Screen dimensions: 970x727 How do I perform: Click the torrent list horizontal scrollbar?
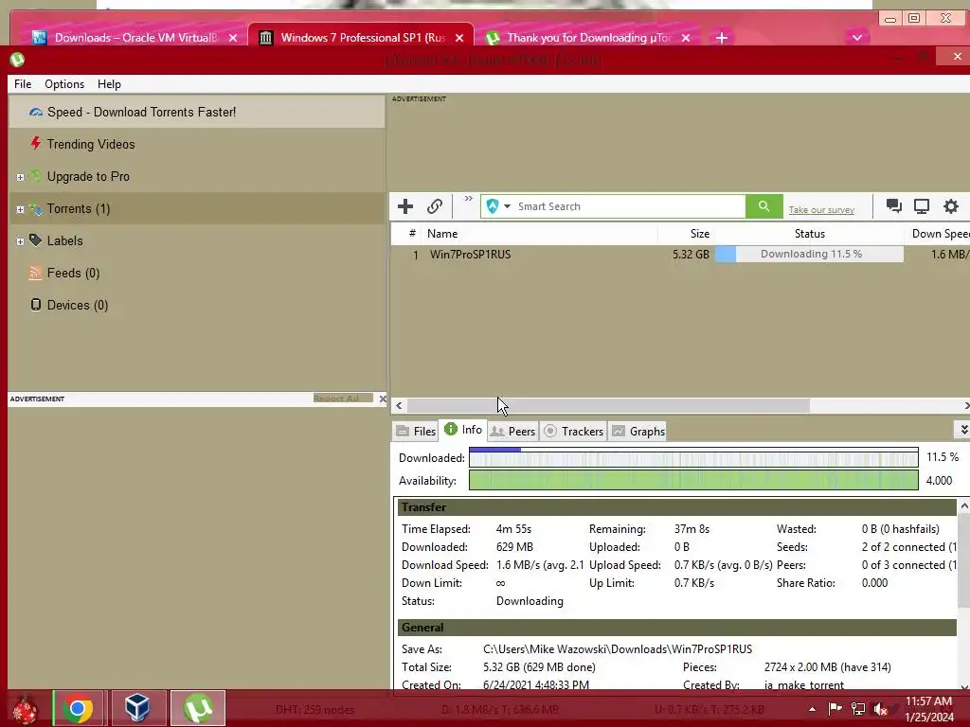click(x=608, y=405)
